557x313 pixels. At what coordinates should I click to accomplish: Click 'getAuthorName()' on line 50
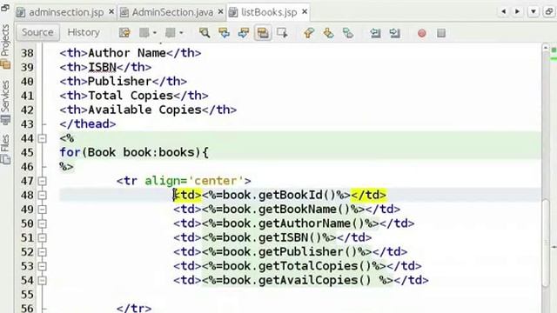click(x=312, y=223)
